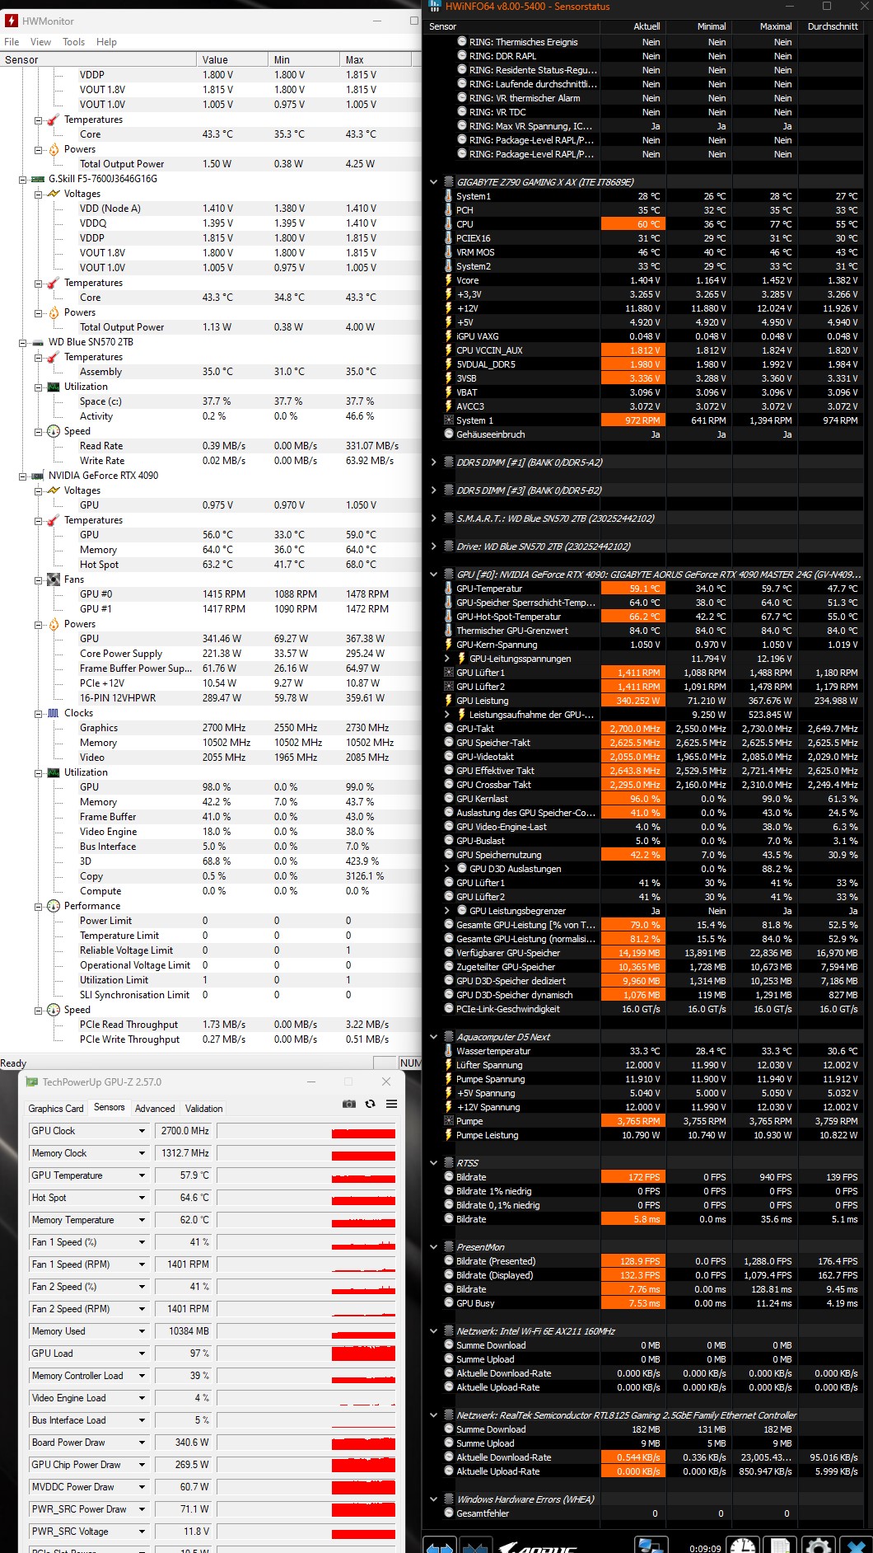The width and height of the screenshot is (873, 1553).
Task: Click the GPU-Z screenshot camera icon
Action: tap(349, 1104)
